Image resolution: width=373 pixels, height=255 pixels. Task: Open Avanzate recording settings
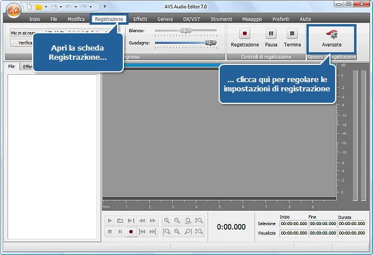[332, 38]
